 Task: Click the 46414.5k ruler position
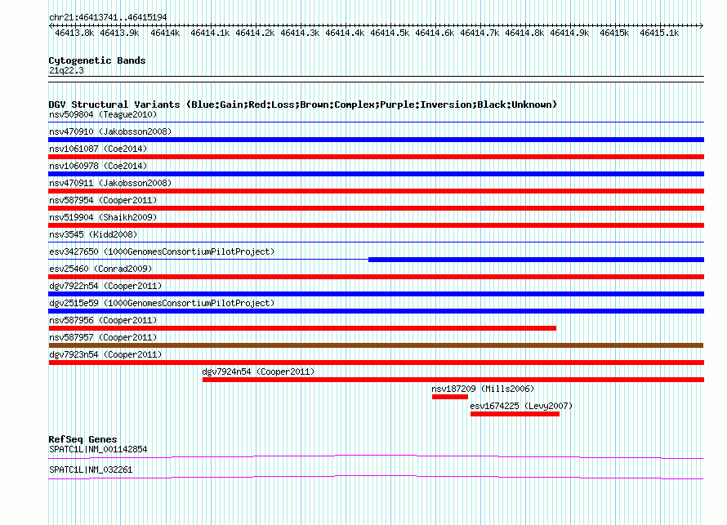390,33
